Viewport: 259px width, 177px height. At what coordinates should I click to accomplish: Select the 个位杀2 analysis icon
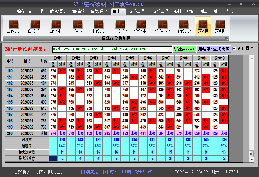tap(163, 26)
